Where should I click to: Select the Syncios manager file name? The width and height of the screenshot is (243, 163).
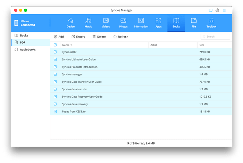coord(72,74)
